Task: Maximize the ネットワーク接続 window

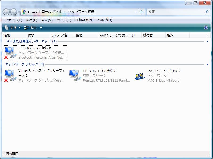Action: [196, 3]
